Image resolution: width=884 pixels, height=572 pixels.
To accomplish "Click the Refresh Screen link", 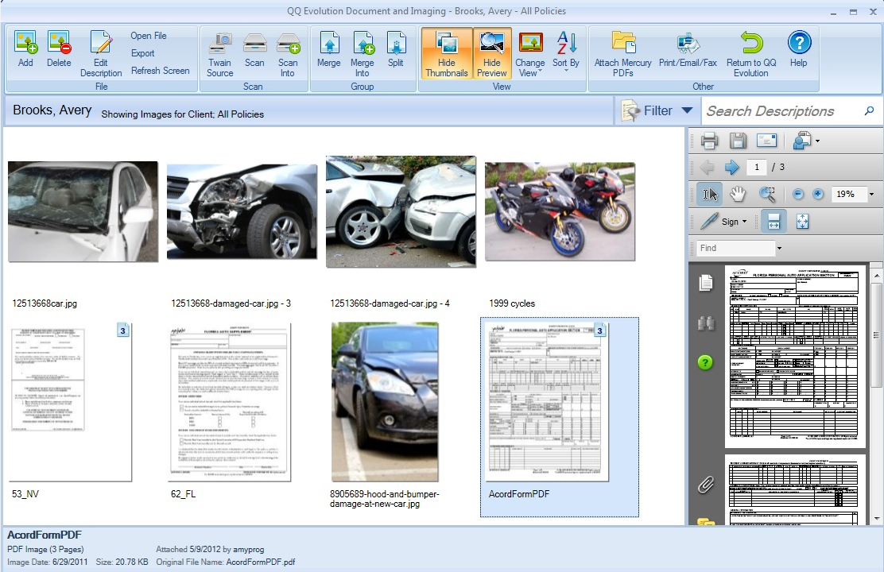I will coord(161,71).
